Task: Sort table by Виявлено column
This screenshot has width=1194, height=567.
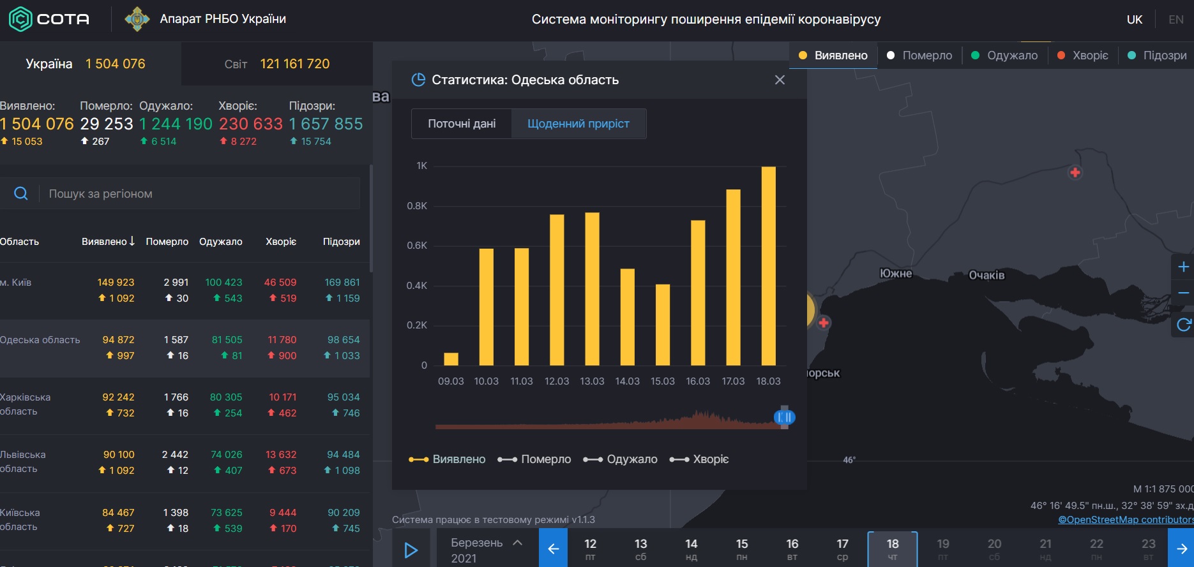Action: pos(108,241)
